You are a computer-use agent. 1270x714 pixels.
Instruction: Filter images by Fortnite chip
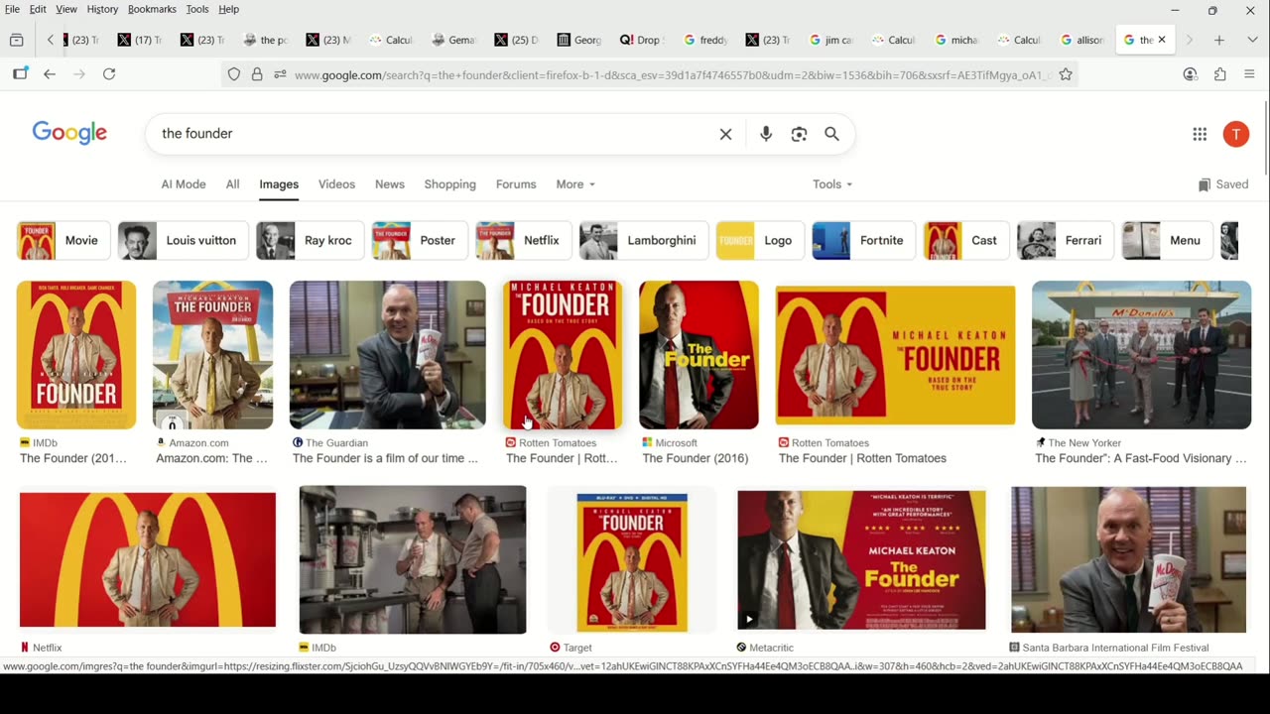click(863, 241)
